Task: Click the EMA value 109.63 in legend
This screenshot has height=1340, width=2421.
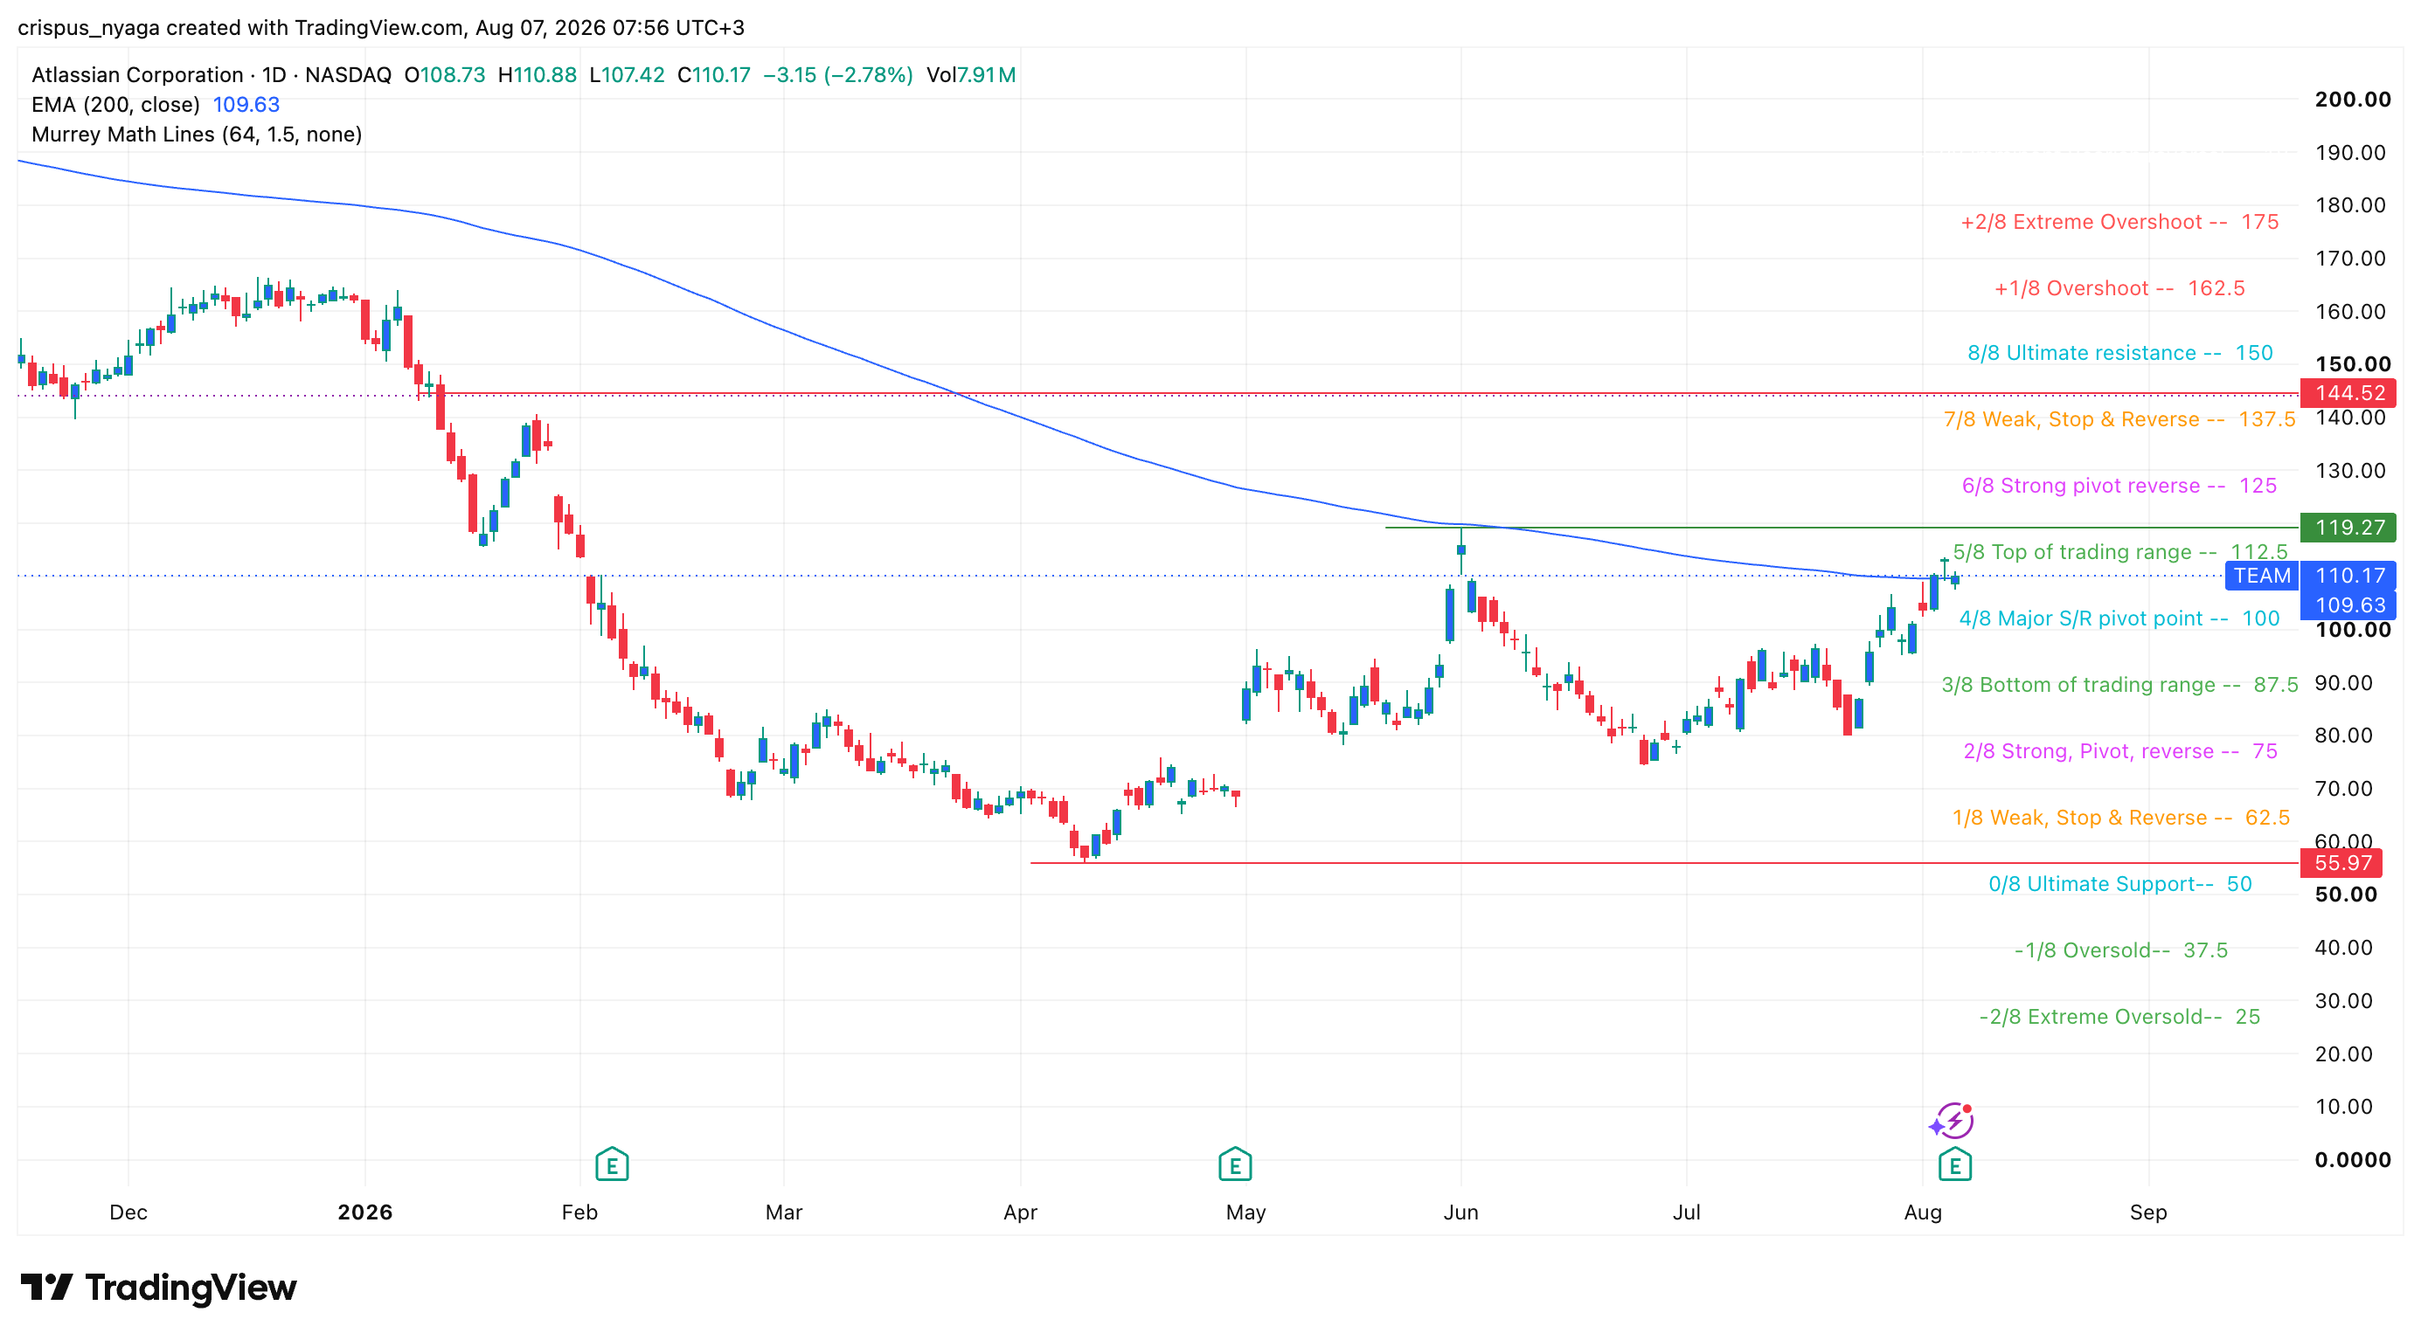Action: pyautogui.click(x=246, y=104)
